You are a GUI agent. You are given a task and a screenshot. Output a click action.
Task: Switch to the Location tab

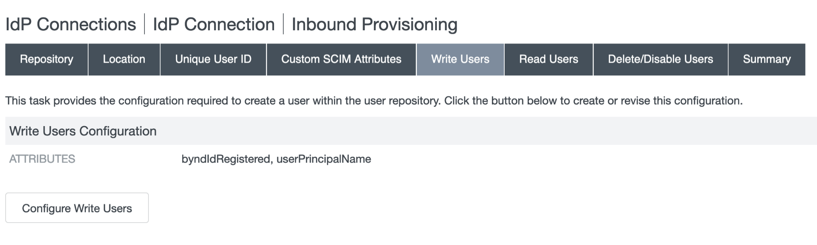(x=124, y=59)
